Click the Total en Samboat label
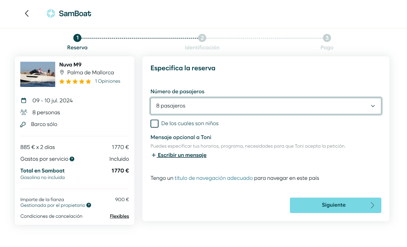This screenshot has width=407, height=247. click(42, 171)
